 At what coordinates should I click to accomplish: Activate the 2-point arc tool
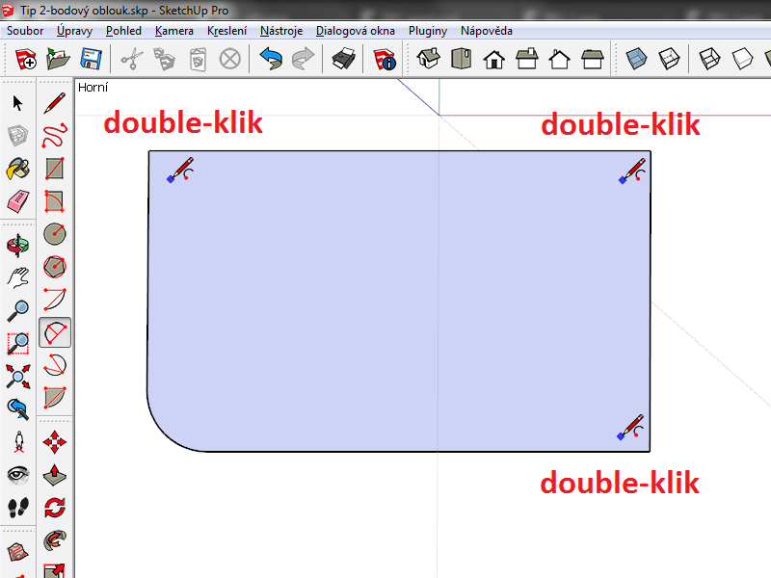[x=55, y=332]
